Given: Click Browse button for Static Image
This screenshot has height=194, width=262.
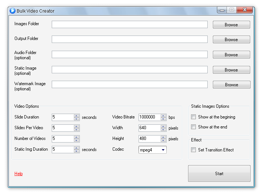Looking at the screenshot, I should point(231,70).
